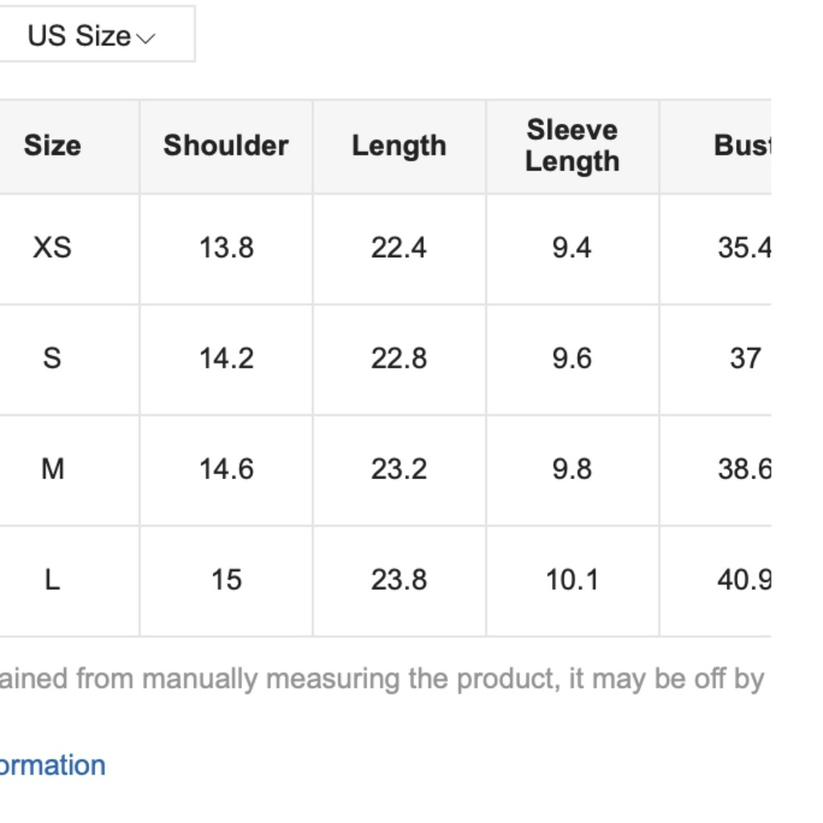Click the L sleeve length value 10.1

tap(572, 580)
